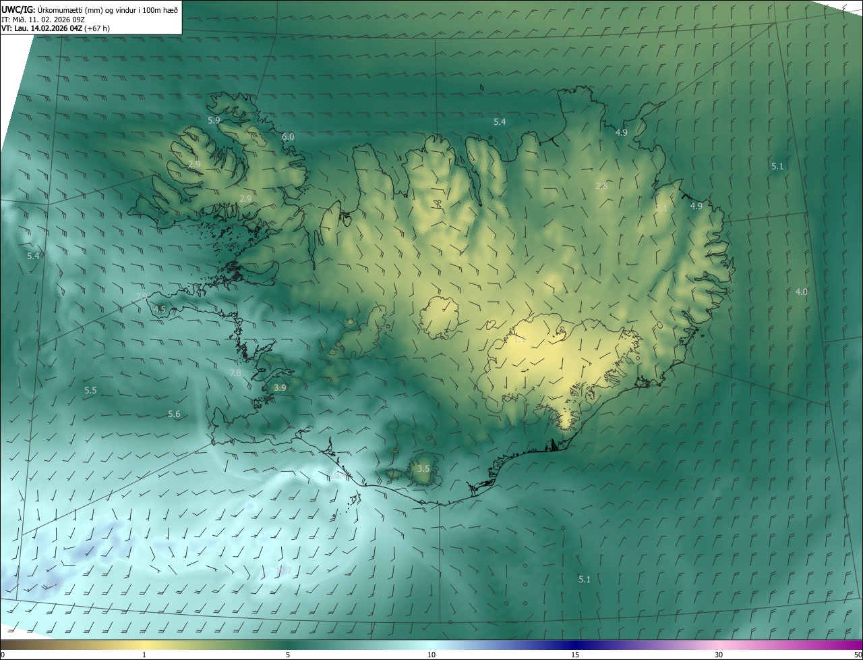The height and width of the screenshot is (660, 863).
Task: Click the 3.9 value label on the map
Action: (280, 387)
